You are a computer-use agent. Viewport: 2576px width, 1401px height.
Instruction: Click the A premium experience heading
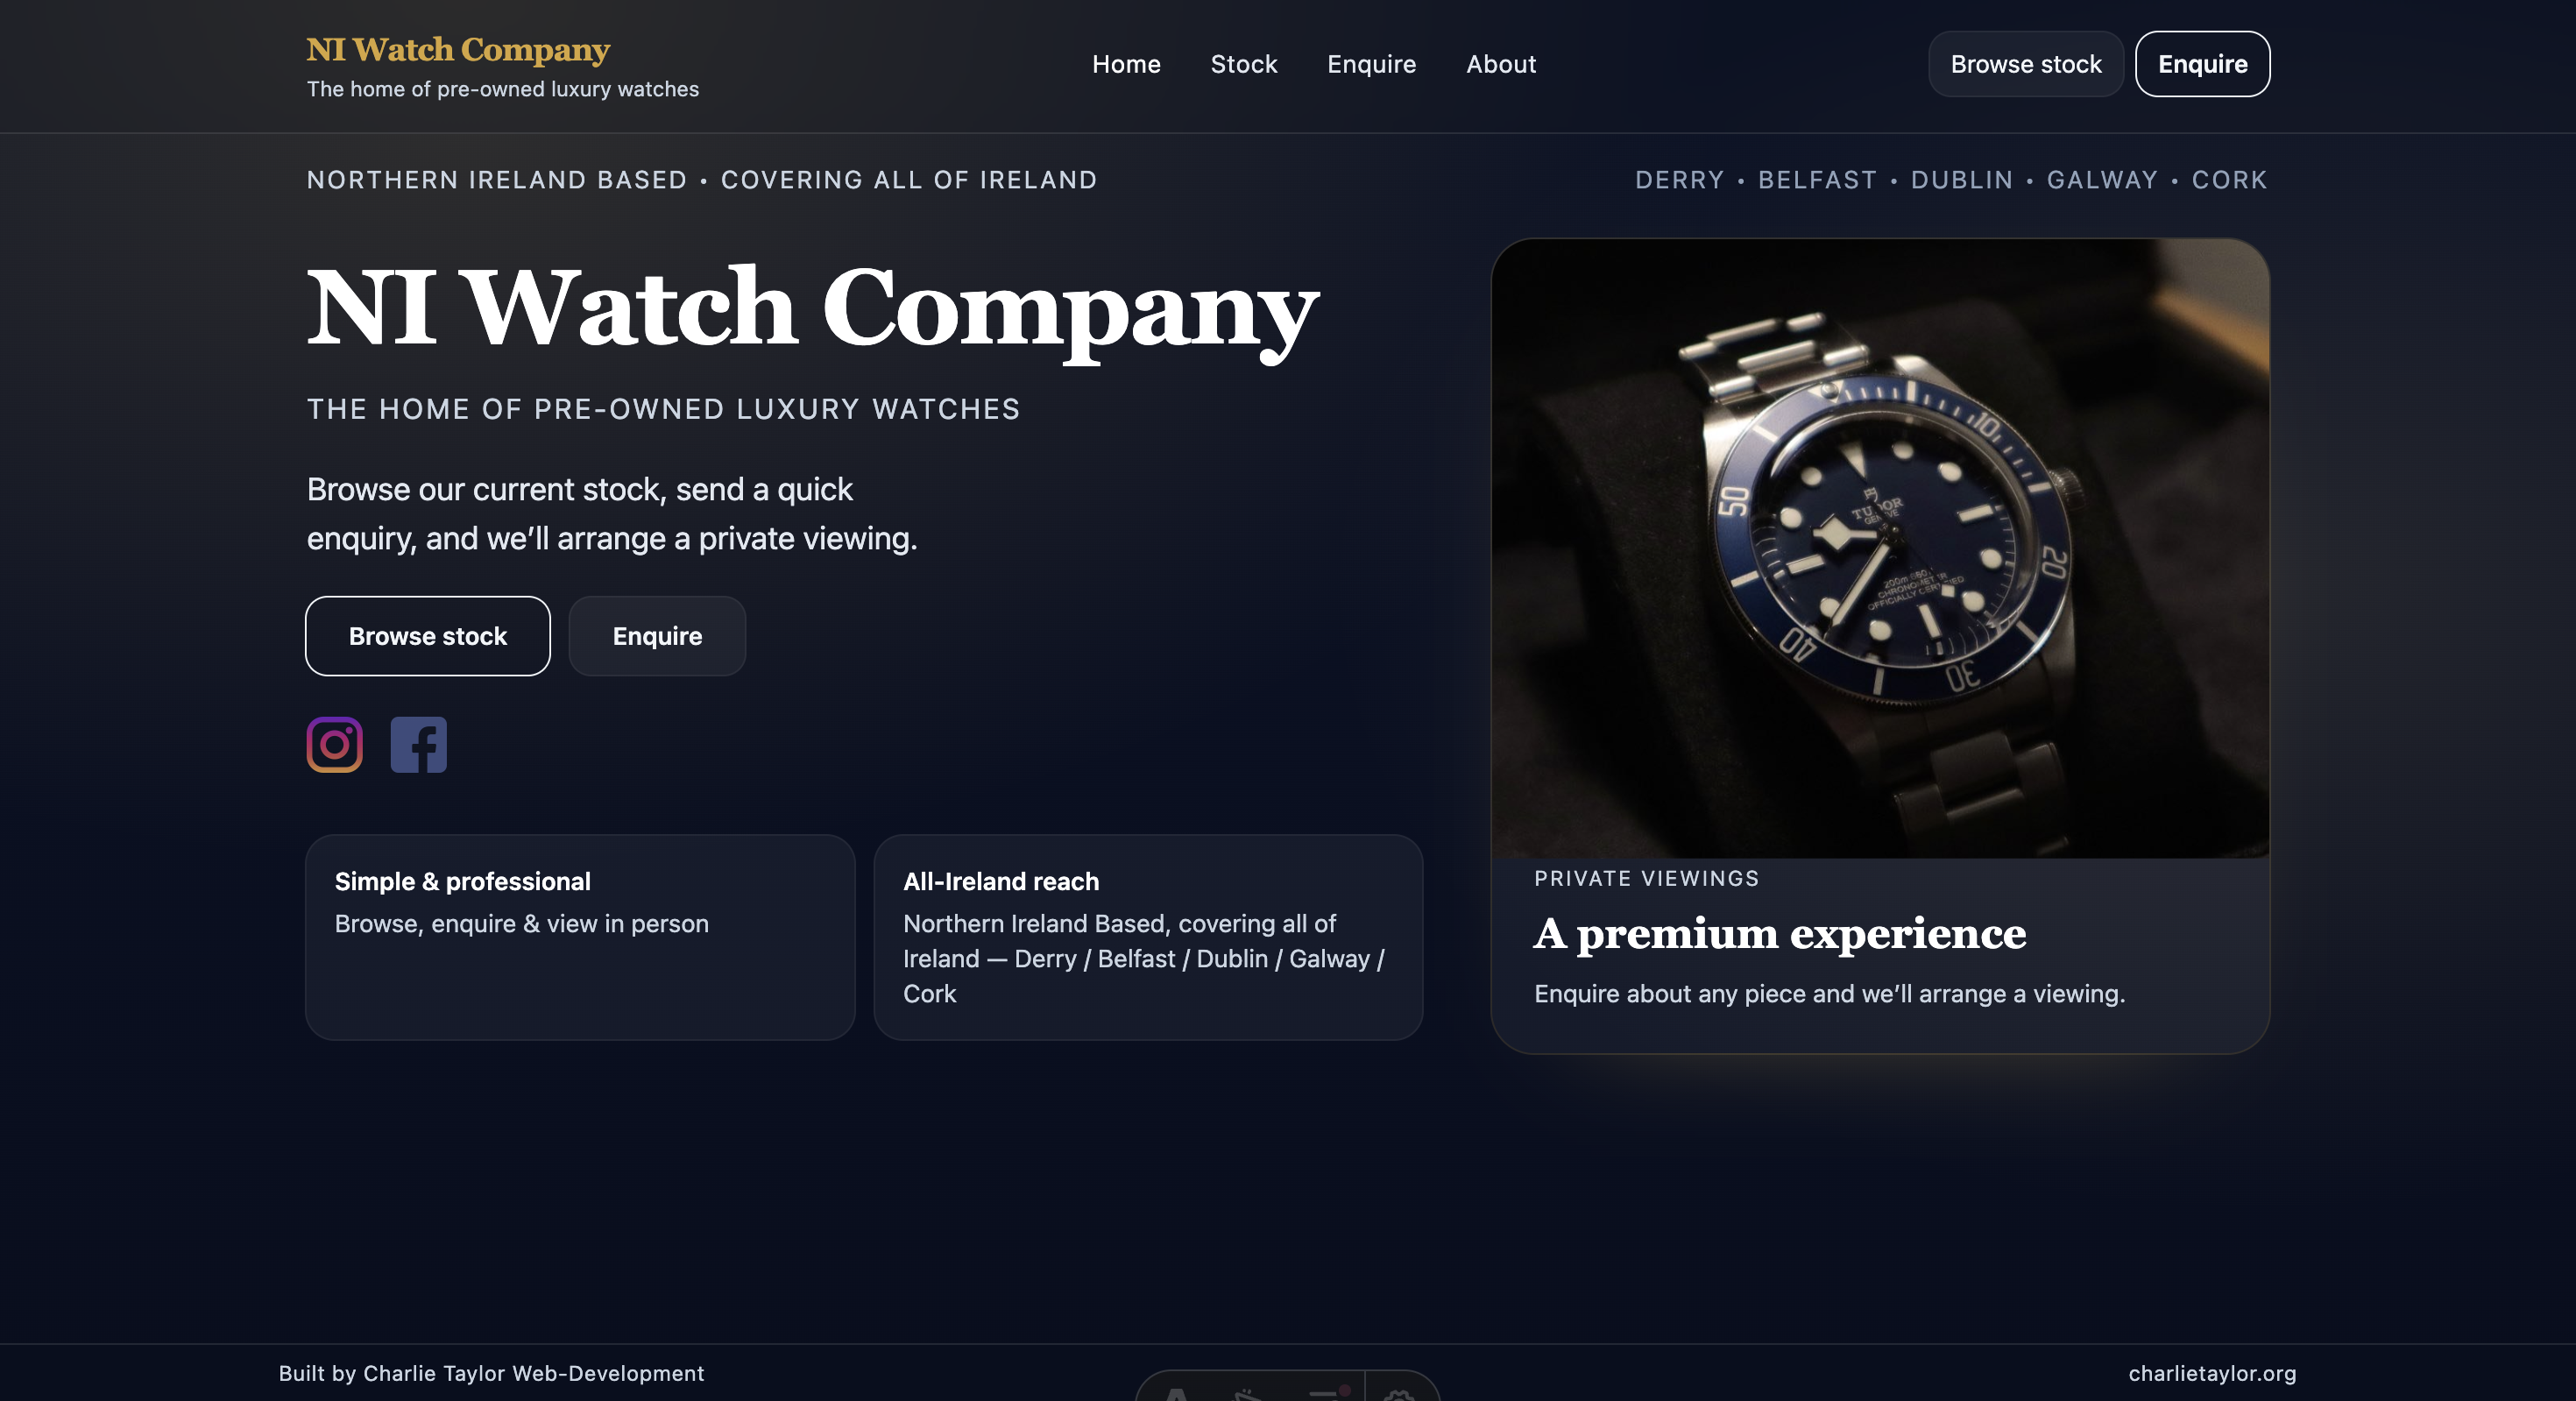1780,933
